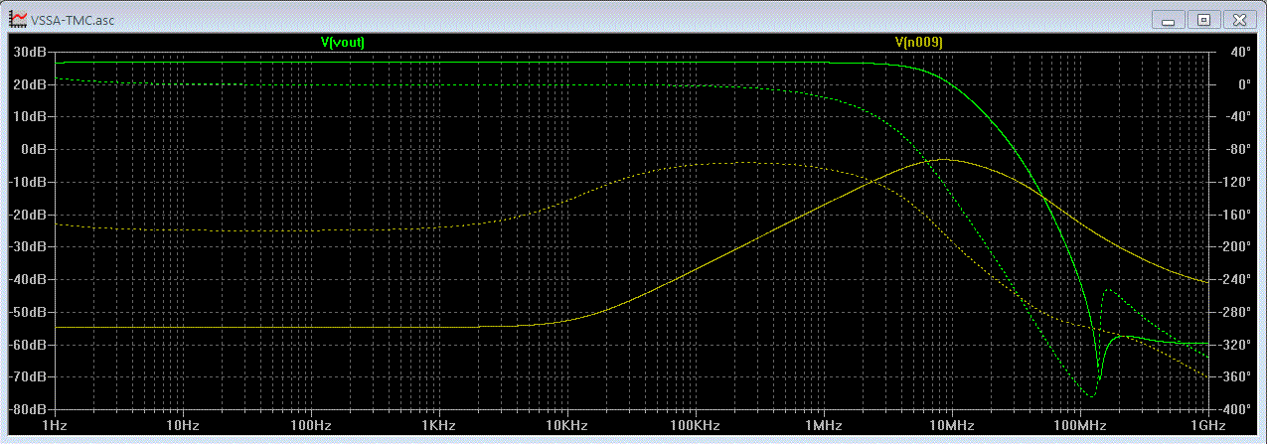Click the VSSA-TMC.asc window title
The width and height of the screenshot is (1267, 444).
tap(73, 20)
